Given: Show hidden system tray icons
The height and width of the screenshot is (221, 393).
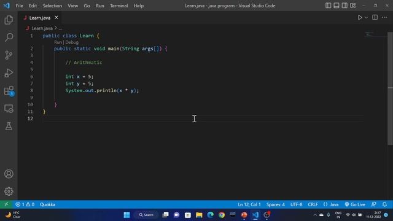Looking at the screenshot, I should [315, 215].
